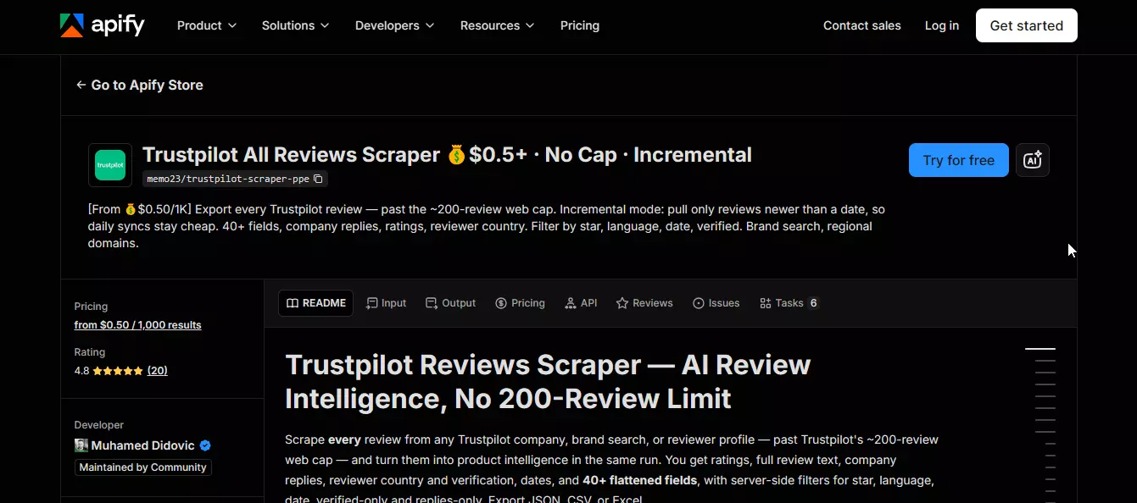Open the API tab
This screenshot has width=1137, height=503.
pyautogui.click(x=581, y=303)
